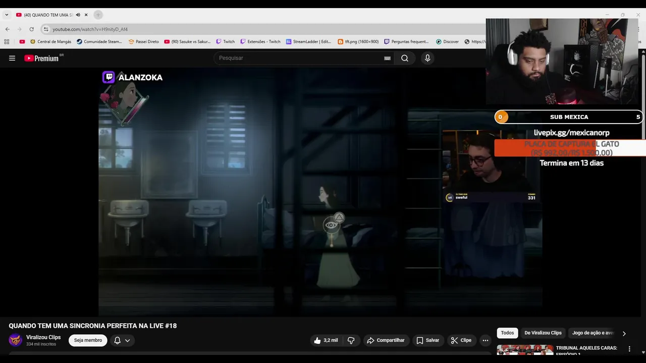Select the Todos filter chip
Viewport: 646px width, 363px height.
click(x=507, y=333)
